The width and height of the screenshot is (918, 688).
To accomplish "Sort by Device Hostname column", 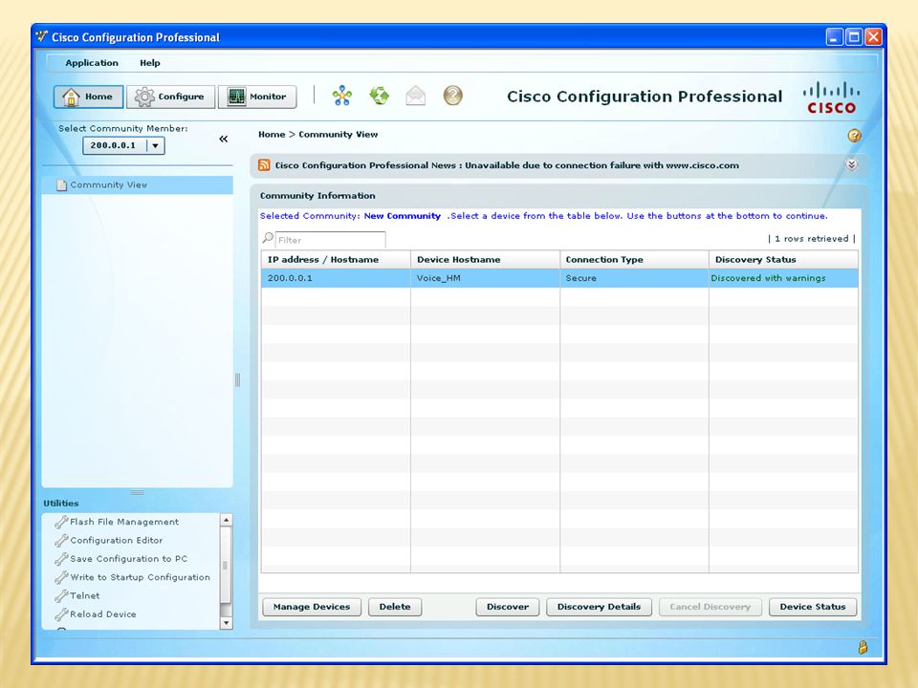I will pyautogui.click(x=486, y=260).
